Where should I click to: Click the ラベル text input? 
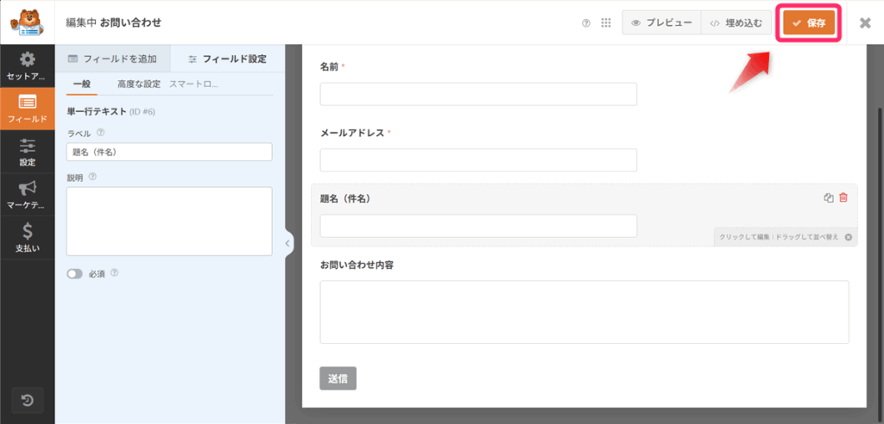click(x=169, y=152)
